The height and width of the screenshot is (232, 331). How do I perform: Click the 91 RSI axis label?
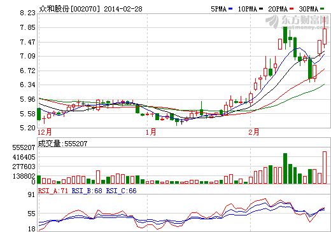[x=31, y=194]
